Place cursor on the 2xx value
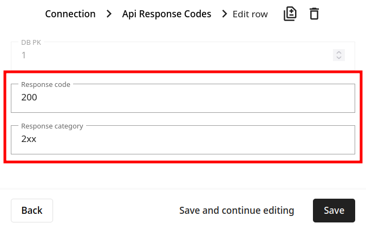The height and width of the screenshot is (230, 366). coord(29,139)
